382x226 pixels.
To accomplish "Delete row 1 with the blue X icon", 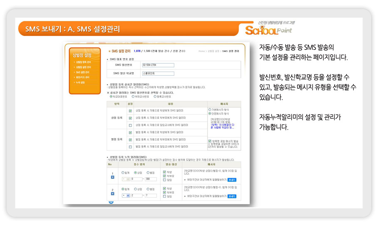I will click(x=112, y=177).
